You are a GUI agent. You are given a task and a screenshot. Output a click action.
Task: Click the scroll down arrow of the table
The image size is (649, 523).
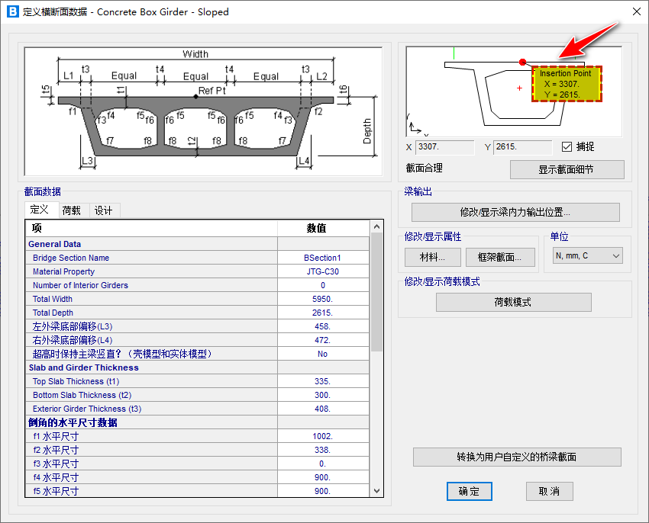(x=376, y=491)
